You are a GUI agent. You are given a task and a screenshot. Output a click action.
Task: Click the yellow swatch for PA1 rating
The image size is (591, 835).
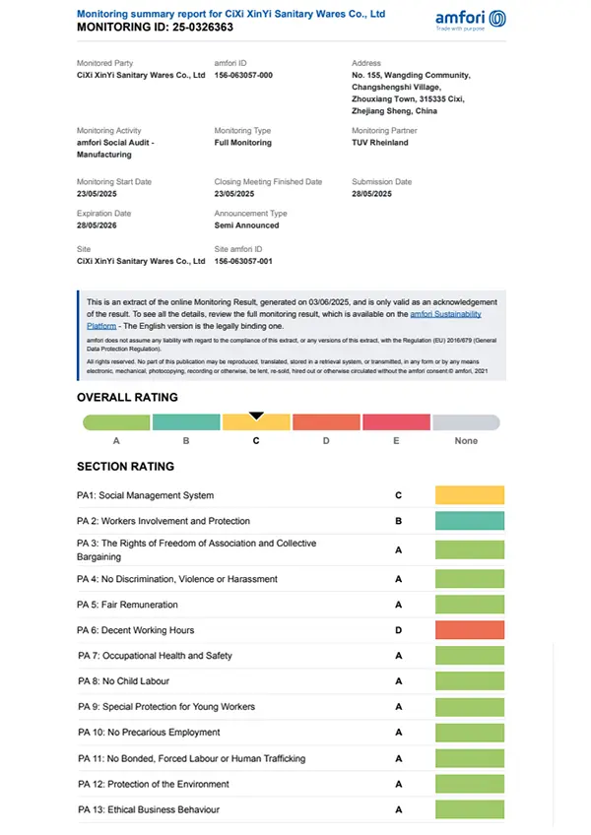pyautogui.click(x=470, y=495)
